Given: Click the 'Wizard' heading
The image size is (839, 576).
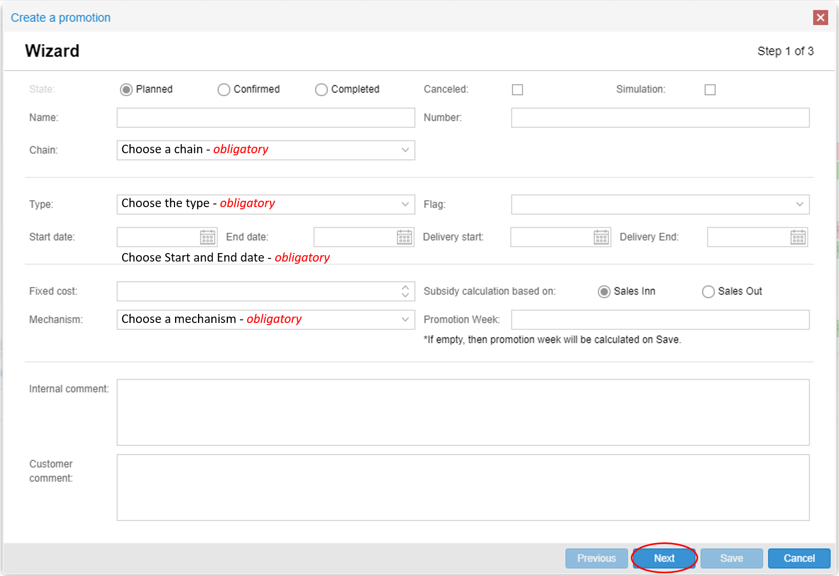Looking at the screenshot, I should [x=52, y=51].
